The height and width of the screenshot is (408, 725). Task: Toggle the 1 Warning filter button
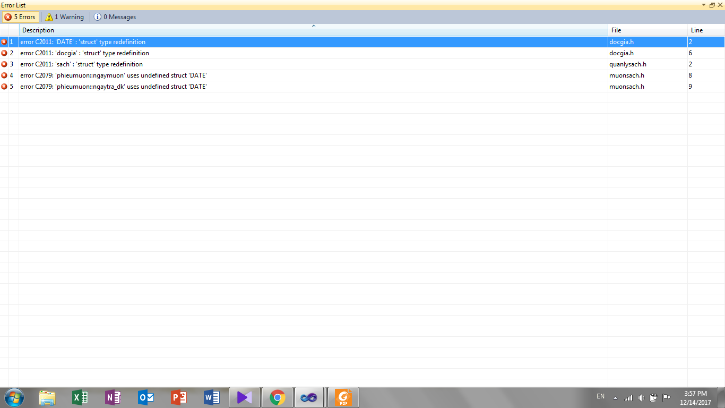point(65,17)
